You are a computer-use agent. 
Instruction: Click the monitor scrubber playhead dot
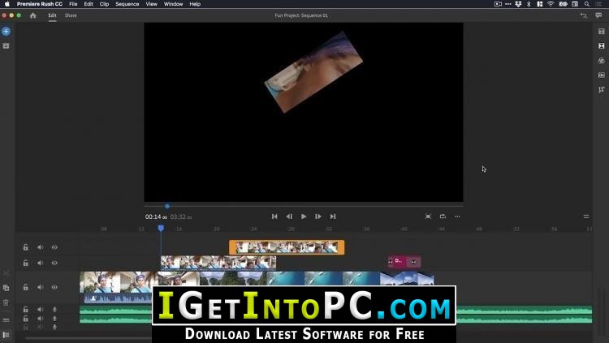(167, 207)
